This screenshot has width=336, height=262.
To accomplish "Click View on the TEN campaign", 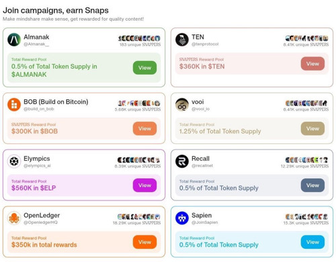I will tap(312, 64).
